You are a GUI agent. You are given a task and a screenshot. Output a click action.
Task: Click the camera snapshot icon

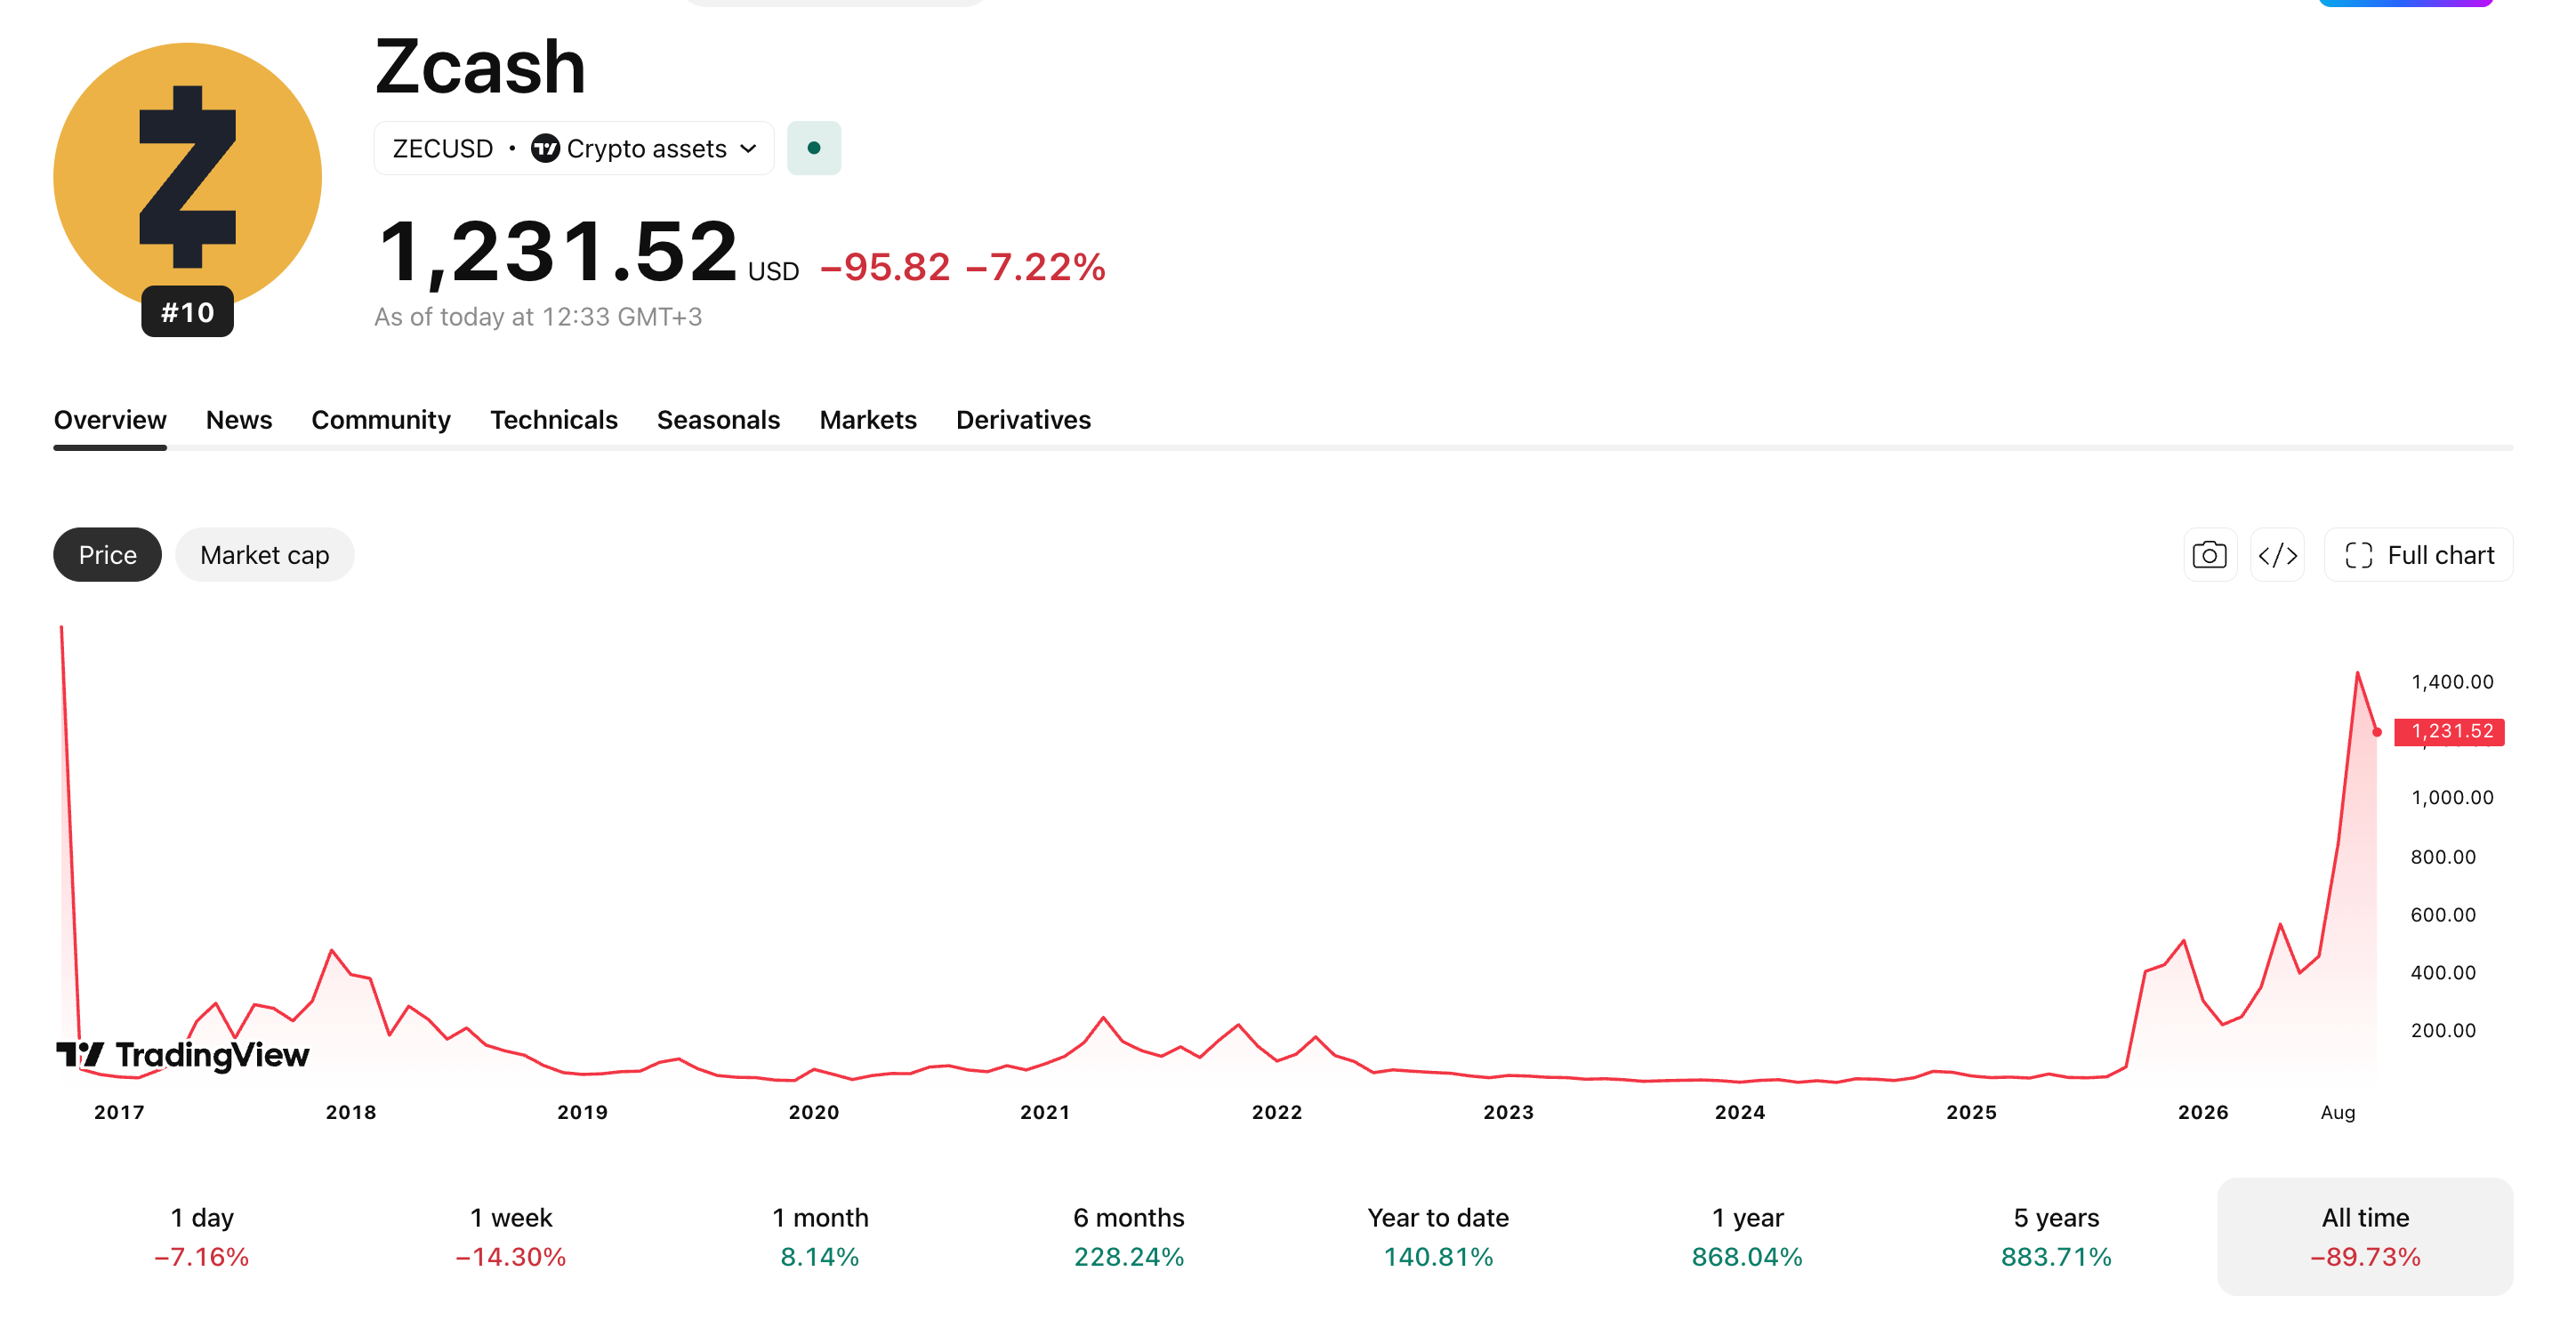click(2209, 555)
